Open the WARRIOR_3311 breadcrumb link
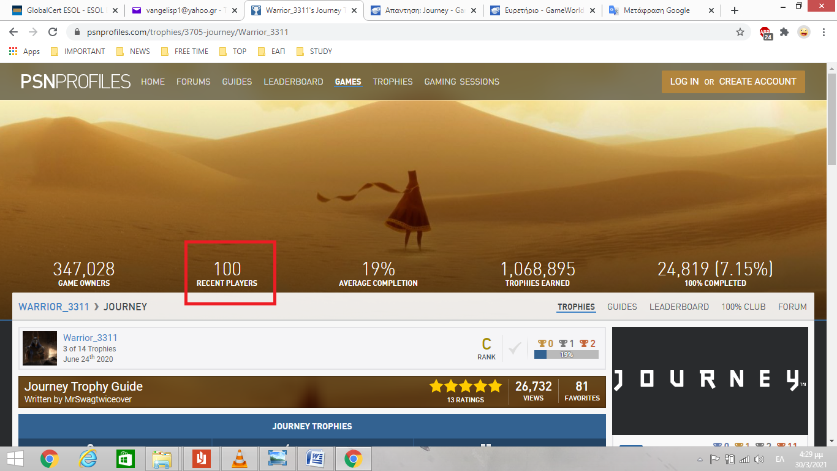This screenshot has width=837, height=471. 54,307
